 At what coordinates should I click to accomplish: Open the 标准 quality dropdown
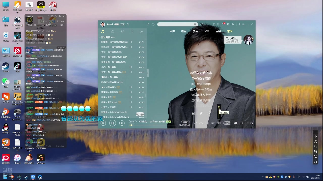[133, 122]
